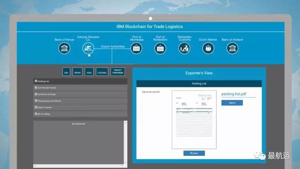Open the Packing List document row
Image resolution: width=300 pixels, height=169 pixels.
click(80, 81)
